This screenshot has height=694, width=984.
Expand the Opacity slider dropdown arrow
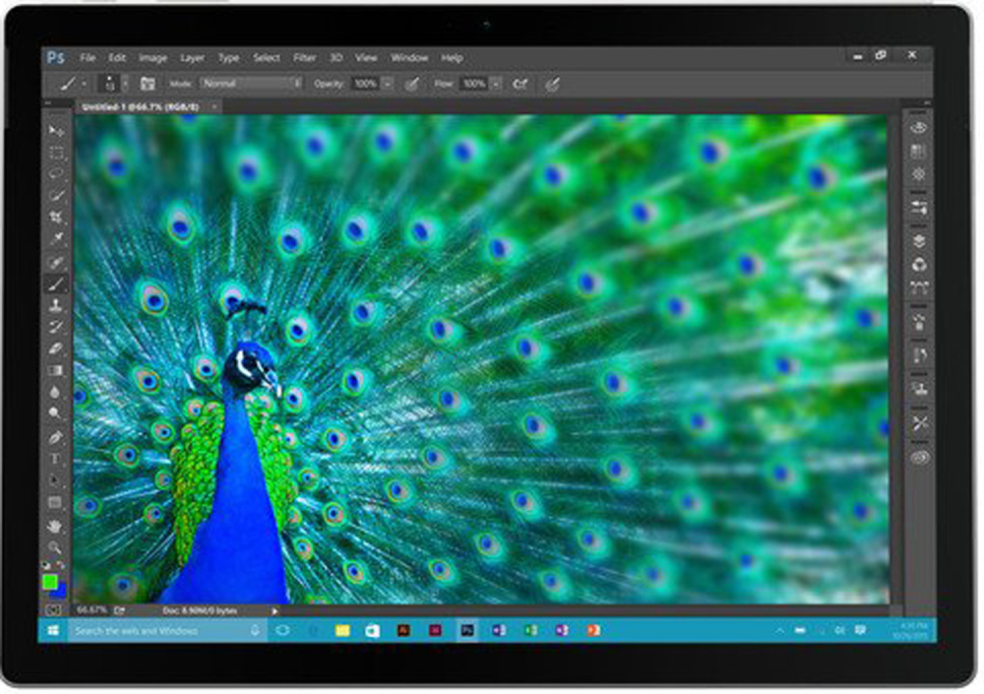tap(389, 85)
